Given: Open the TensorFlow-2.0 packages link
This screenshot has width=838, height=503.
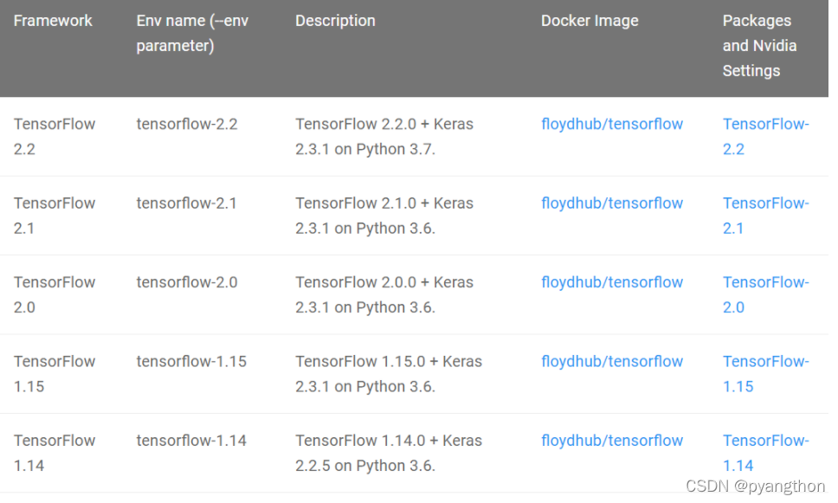Looking at the screenshot, I should pos(766,294).
